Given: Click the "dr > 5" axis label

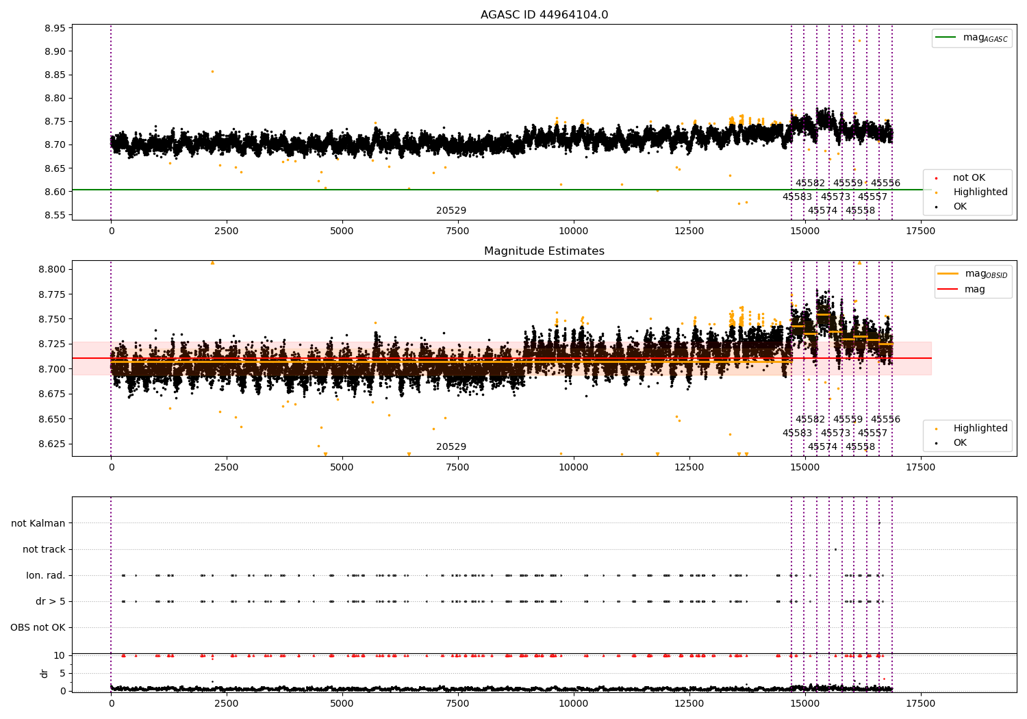Looking at the screenshot, I should (51, 602).
